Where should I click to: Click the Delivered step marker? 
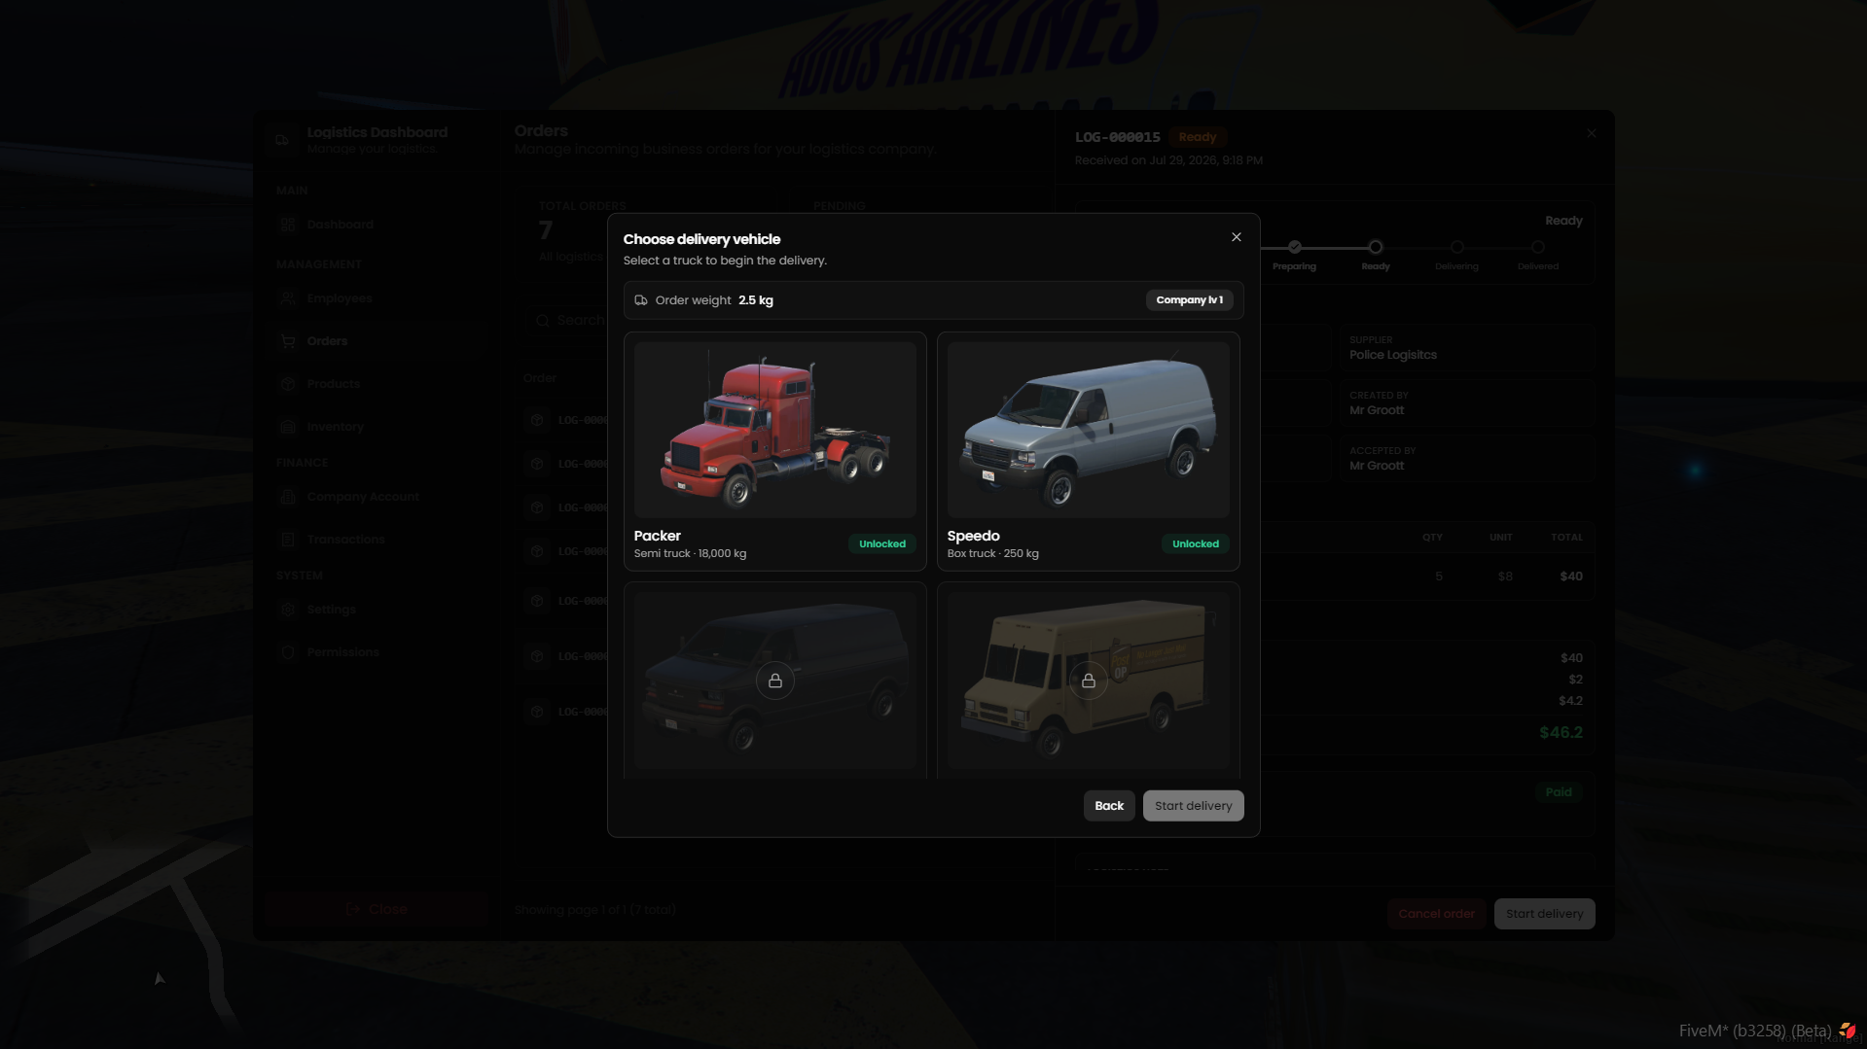pyautogui.click(x=1538, y=247)
